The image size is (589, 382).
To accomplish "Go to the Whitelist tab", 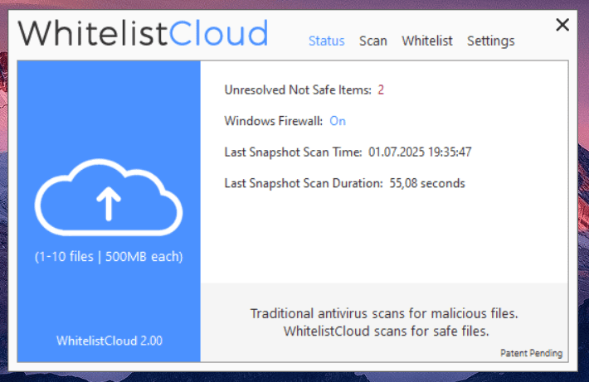I will [427, 41].
